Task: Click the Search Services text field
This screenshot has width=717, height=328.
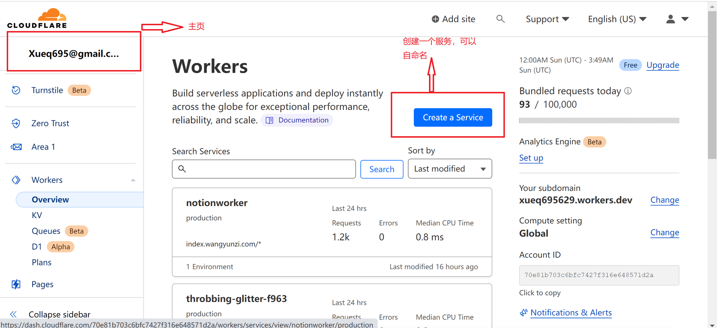Action: pos(269,169)
